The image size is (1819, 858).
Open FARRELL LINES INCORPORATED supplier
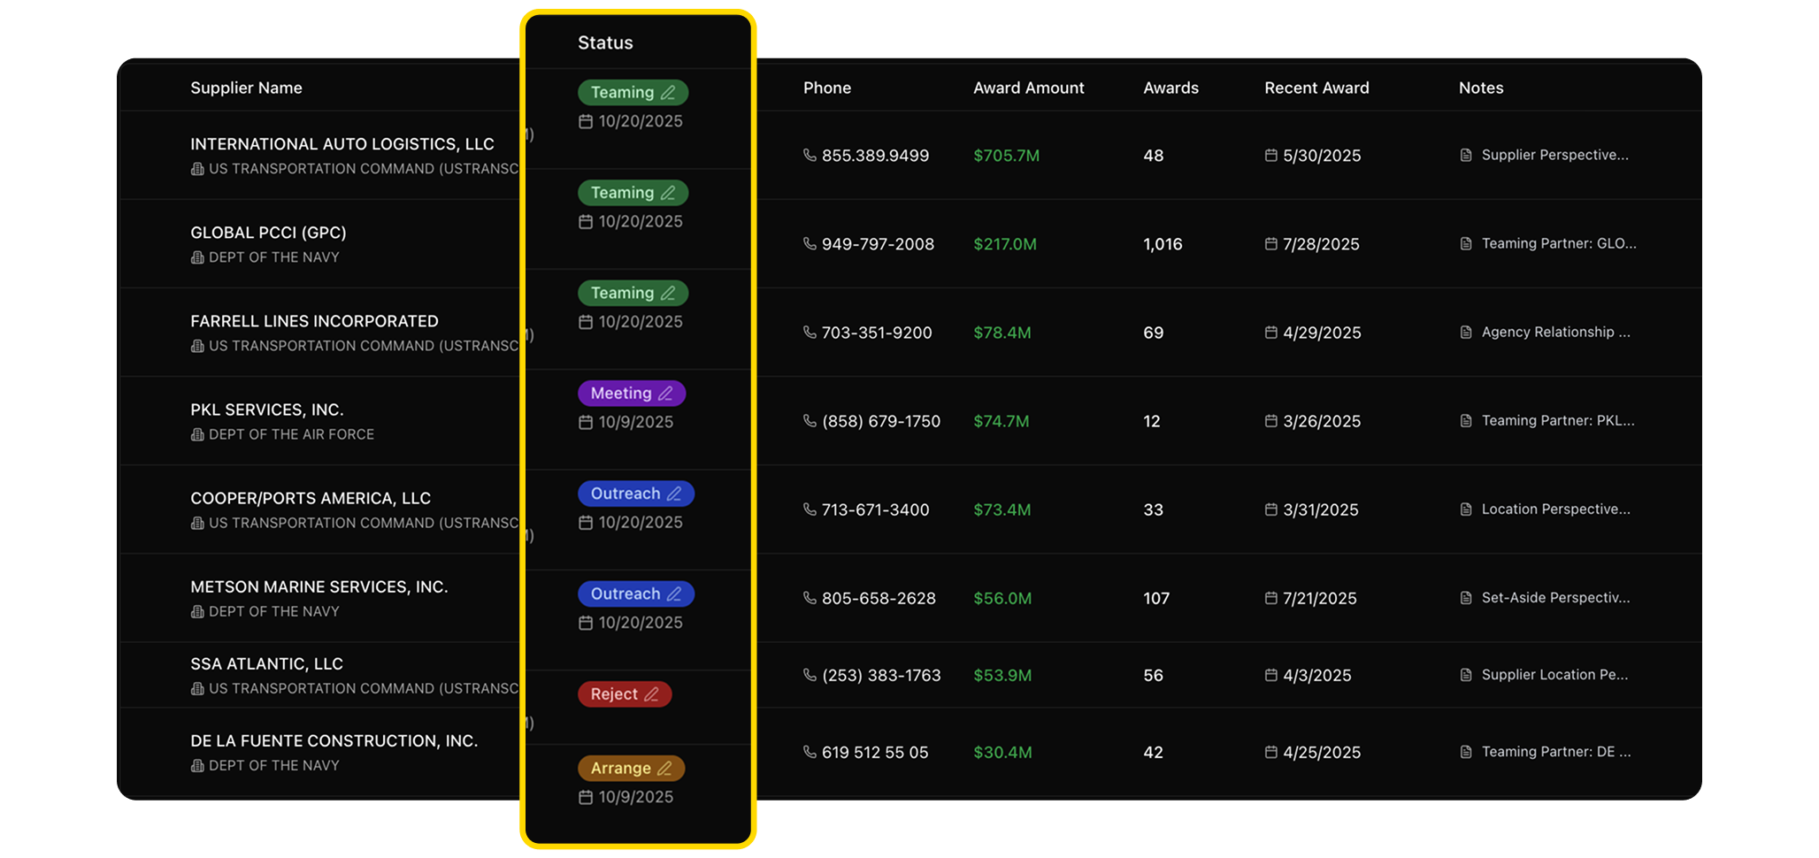click(x=314, y=321)
